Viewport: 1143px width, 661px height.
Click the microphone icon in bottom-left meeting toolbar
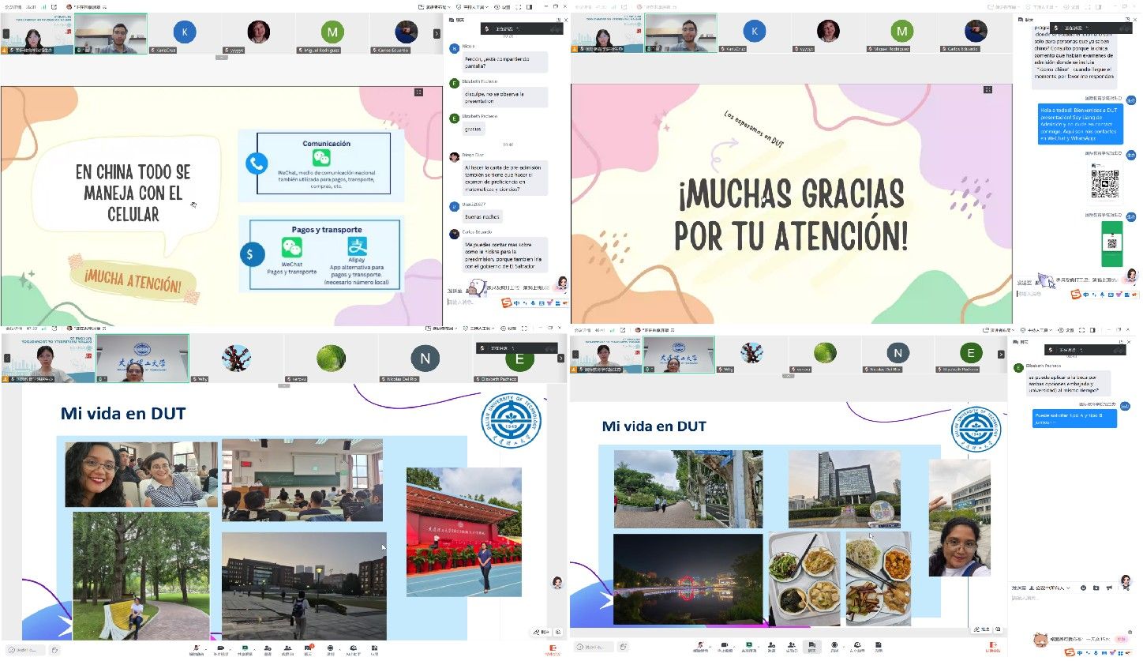click(x=195, y=648)
